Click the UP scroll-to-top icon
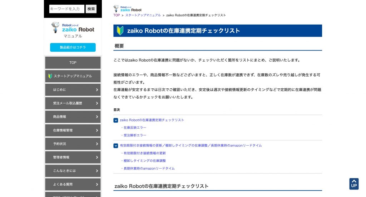Viewport: 366px width, 197px height. 354,184
